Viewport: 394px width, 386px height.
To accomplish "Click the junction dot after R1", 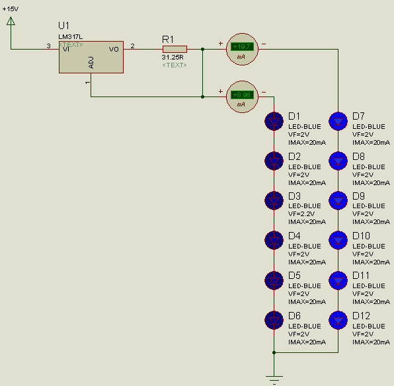I will click(202, 50).
